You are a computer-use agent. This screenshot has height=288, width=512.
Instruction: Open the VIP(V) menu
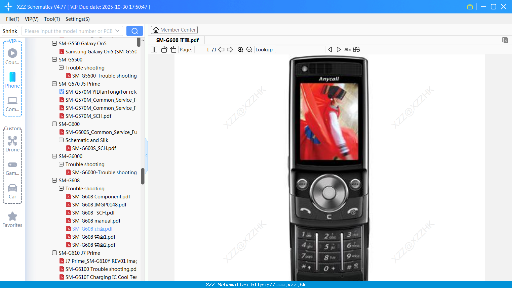coord(32,19)
